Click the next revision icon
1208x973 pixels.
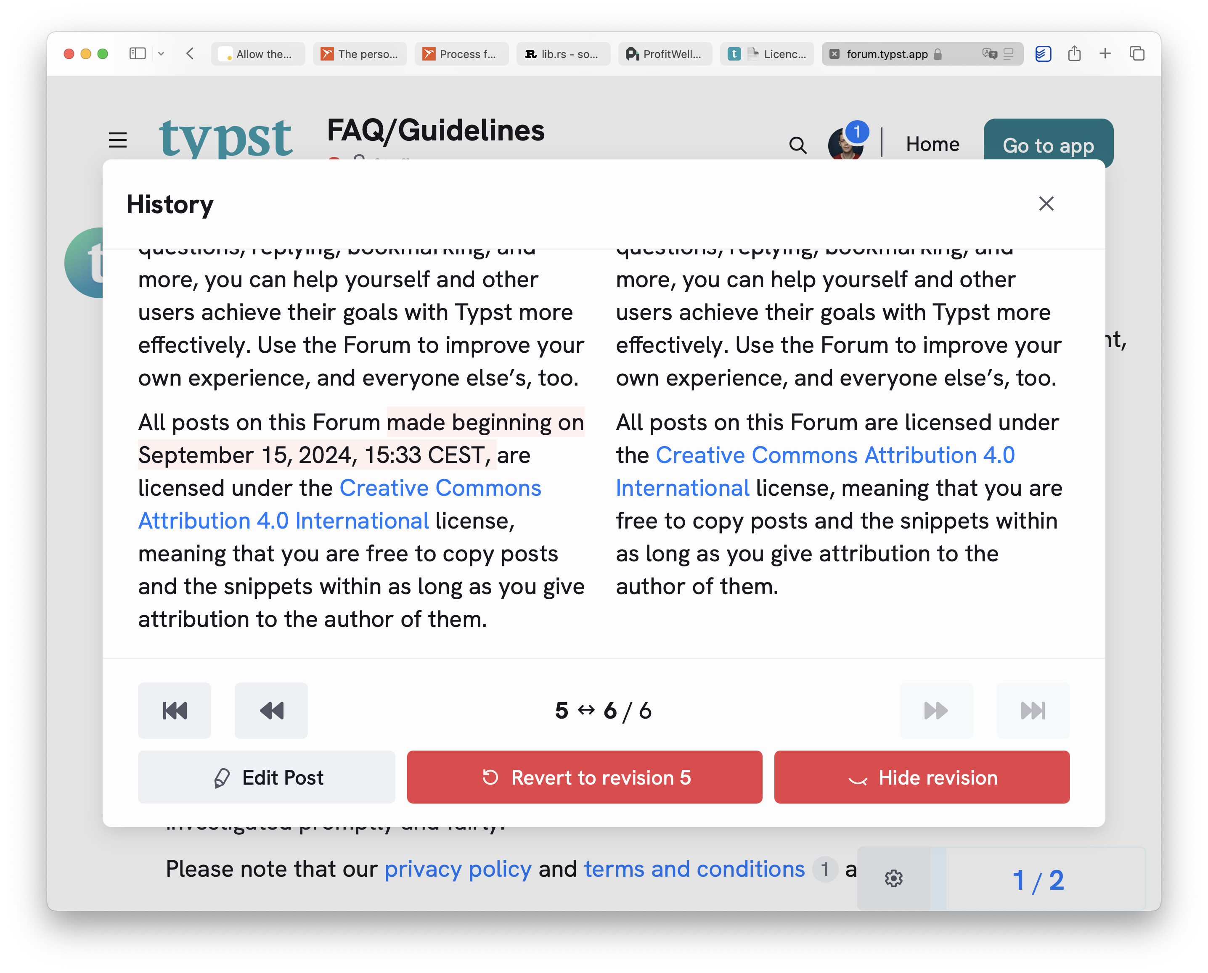click(x=935, y=710)
